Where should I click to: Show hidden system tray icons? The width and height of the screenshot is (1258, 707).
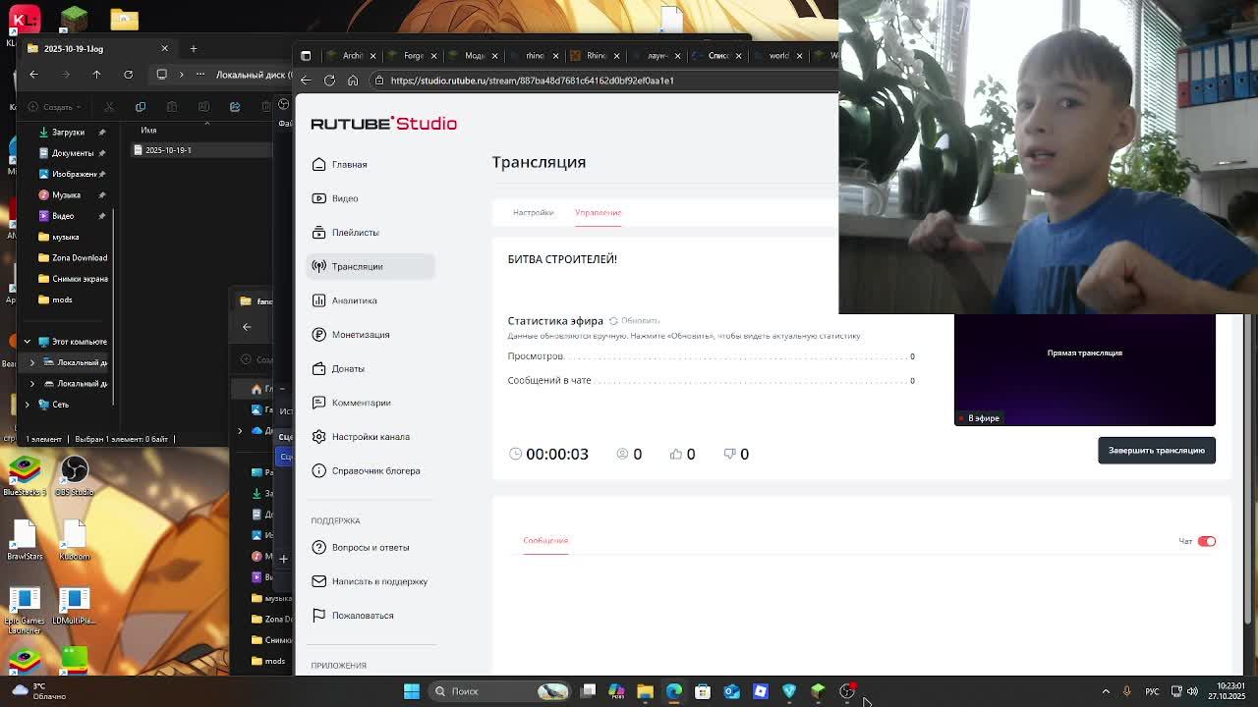click(1106, 691)
